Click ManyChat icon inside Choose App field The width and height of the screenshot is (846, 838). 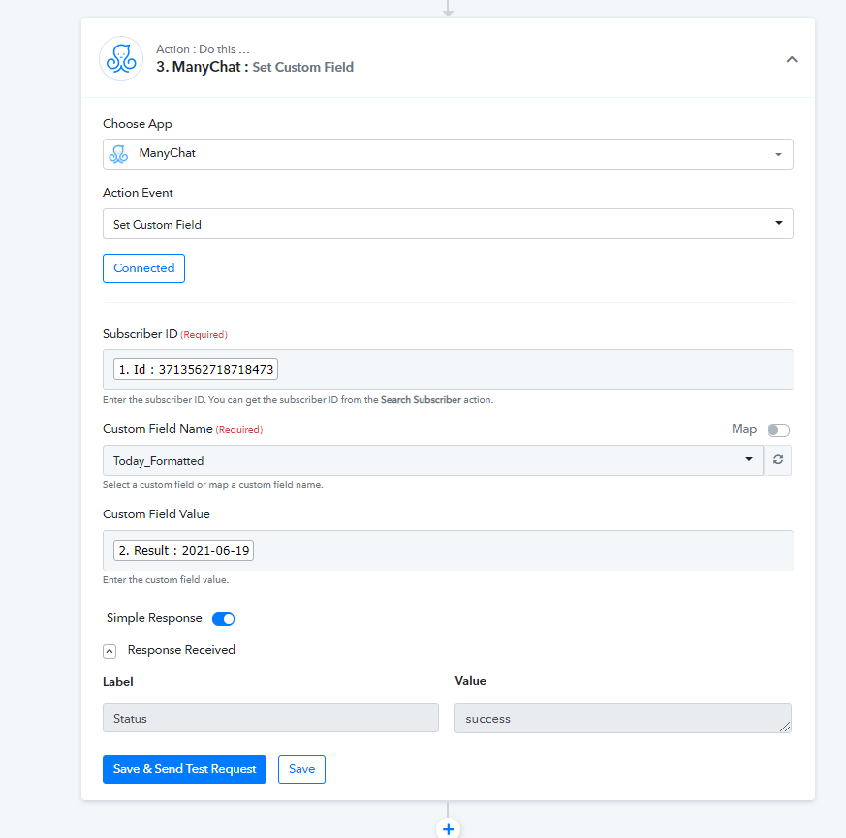pos(118,154)
